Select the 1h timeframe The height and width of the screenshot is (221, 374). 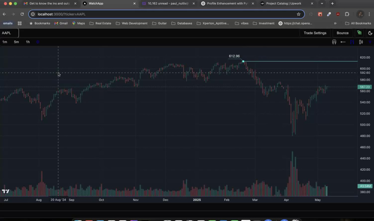pos(28,42)
